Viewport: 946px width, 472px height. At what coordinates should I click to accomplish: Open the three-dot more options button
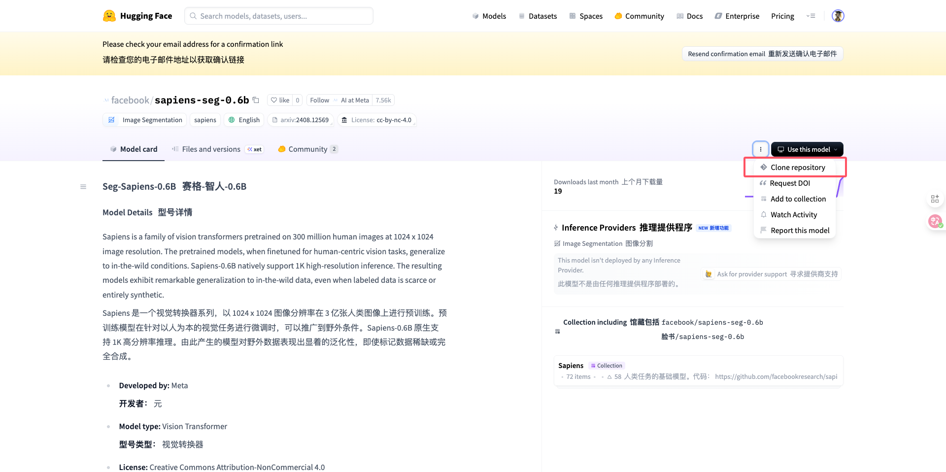coord(761,149)
